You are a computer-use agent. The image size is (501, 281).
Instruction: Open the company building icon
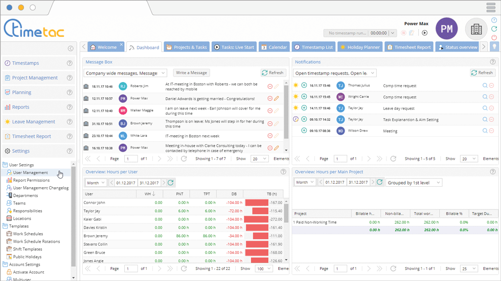(x=476, y=29)
